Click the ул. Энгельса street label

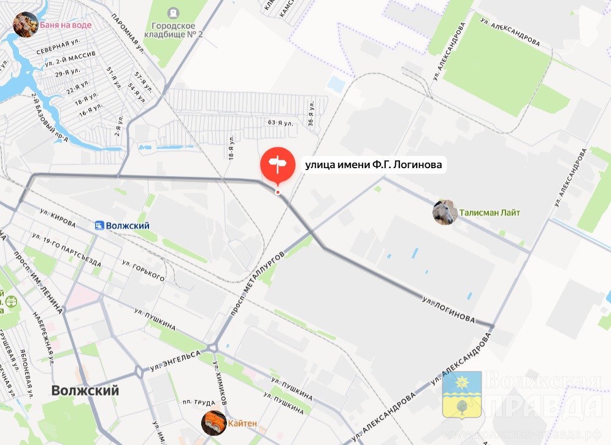click(x=175, y=361)
